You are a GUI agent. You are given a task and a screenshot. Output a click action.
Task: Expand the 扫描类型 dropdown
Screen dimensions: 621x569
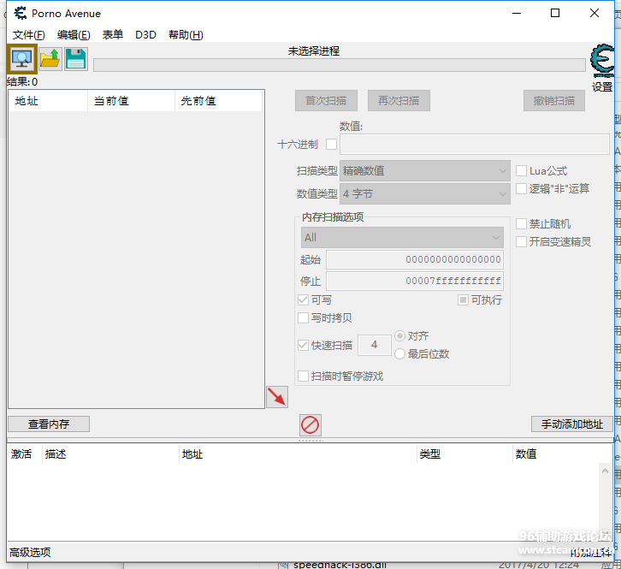click(x=425, y=171)
